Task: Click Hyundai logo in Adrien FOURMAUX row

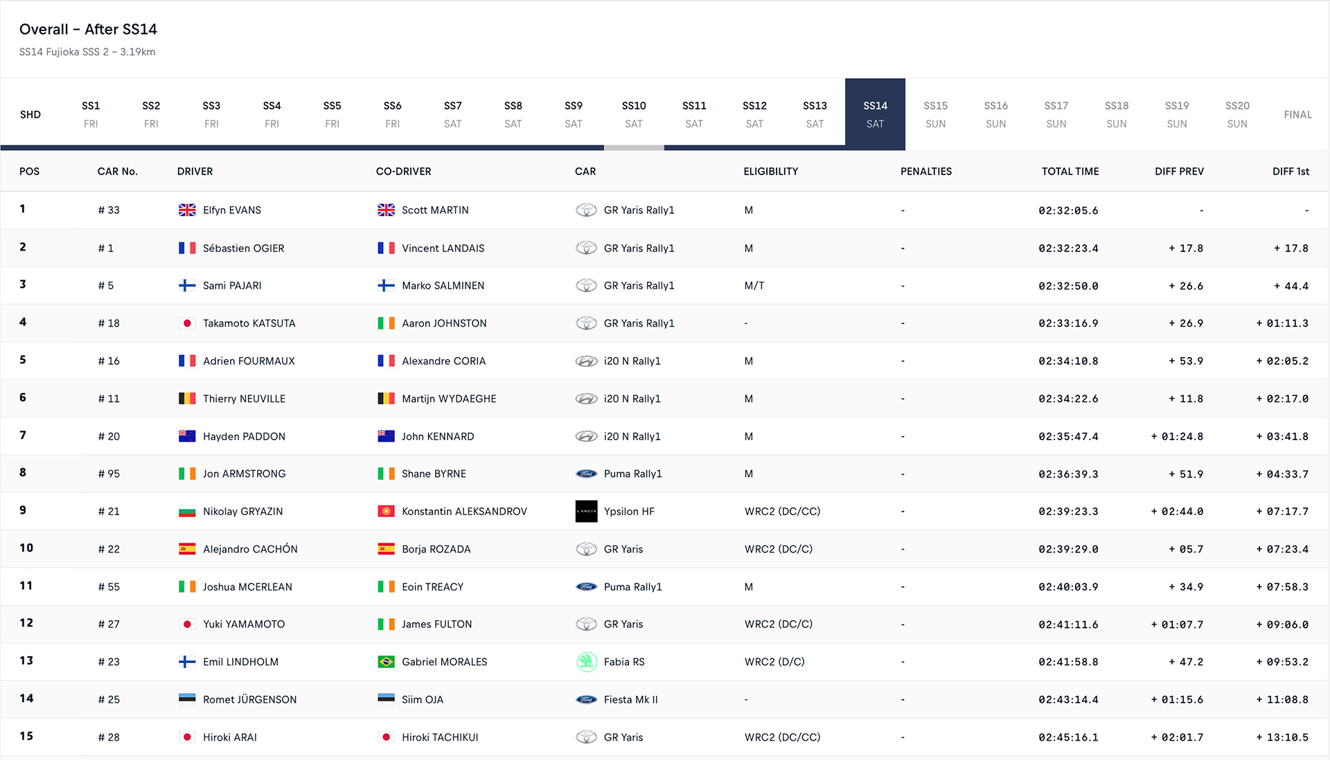Action: (586, 361)
